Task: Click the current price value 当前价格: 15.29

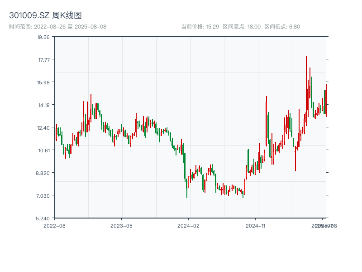Action: [200, 27]
